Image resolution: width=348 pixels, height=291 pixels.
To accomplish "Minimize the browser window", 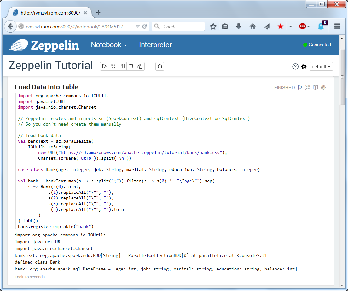I will 311,4.
